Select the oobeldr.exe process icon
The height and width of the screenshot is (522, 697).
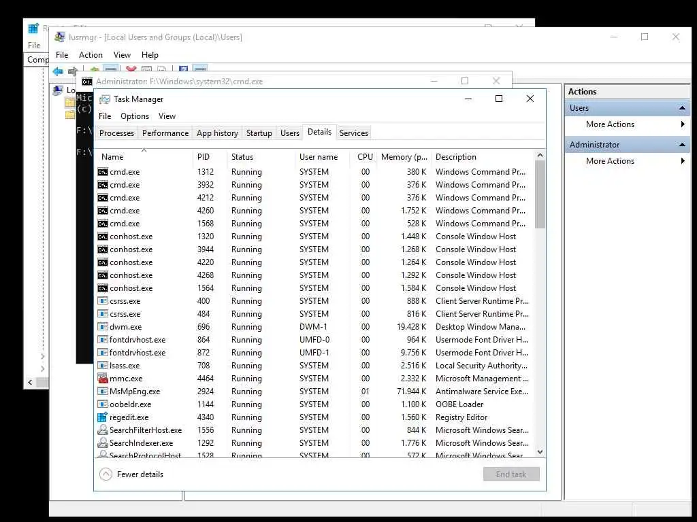(103, 404)
